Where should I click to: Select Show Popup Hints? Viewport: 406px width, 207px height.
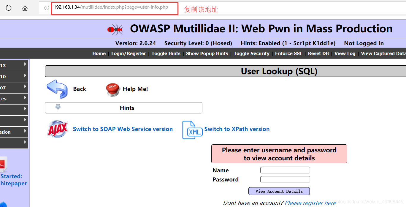207,53
